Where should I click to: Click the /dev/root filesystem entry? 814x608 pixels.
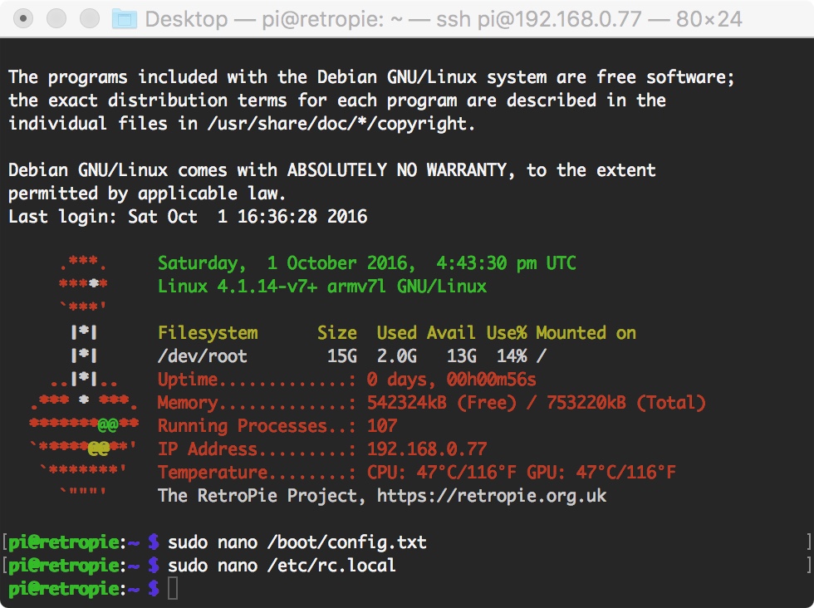click(203, 356)
